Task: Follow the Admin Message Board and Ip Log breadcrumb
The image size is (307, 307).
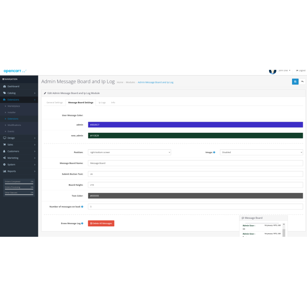Action: [x=155, y=82]
